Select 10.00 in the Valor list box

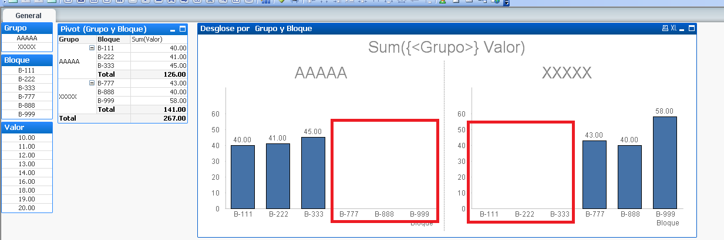(x=27, y=138)
